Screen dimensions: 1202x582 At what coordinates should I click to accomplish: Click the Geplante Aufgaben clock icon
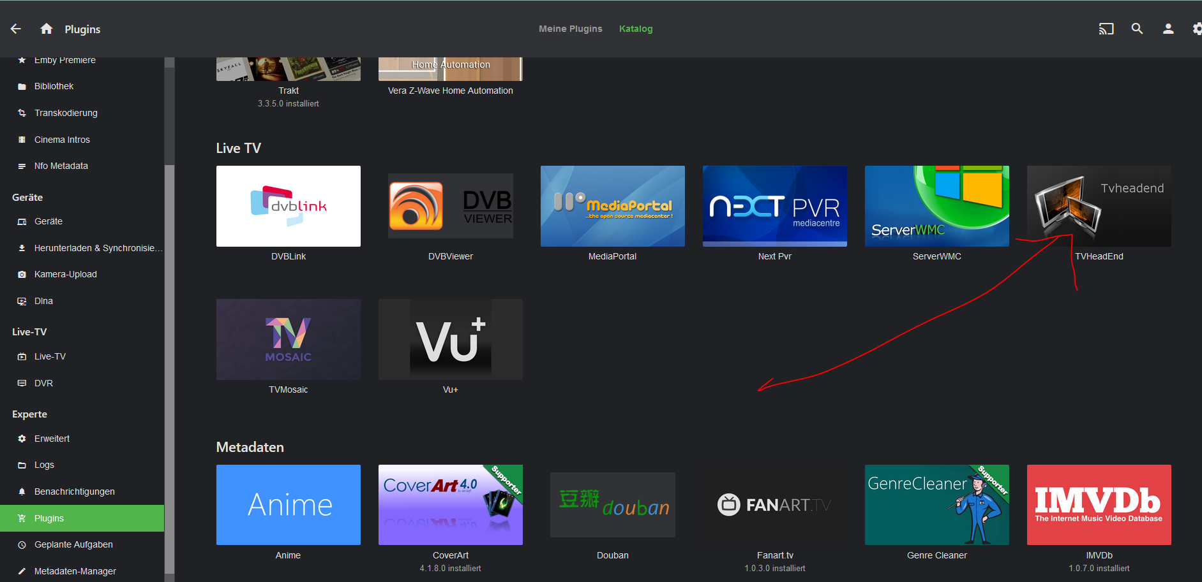(22, 544)
